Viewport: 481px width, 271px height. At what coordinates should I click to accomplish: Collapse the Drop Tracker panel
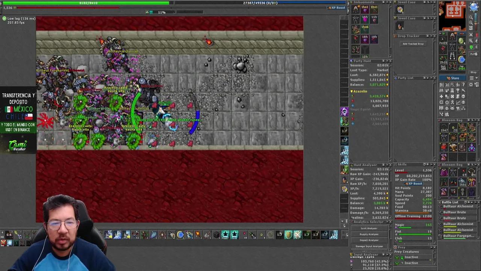tap(431, 36)
